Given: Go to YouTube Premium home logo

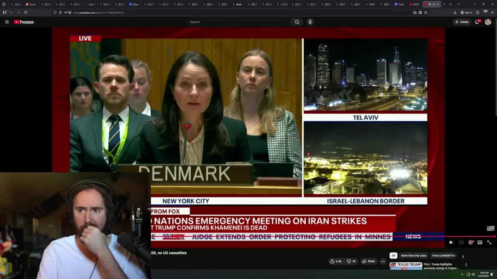Looking at the screenshot, I should [24, 22].
